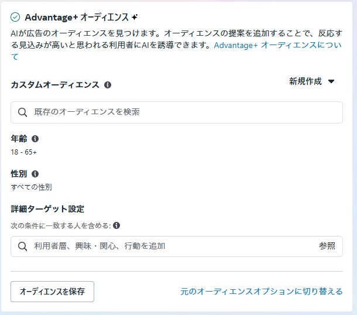Click the green checkmark icon beside Advantage+ title
The image size is (357, 315).
click(x=16, y=18)
